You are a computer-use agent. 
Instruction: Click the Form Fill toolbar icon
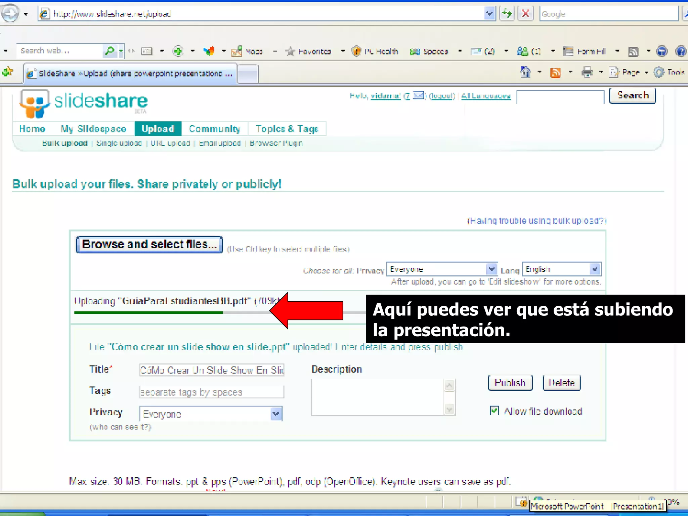point(568,51)
